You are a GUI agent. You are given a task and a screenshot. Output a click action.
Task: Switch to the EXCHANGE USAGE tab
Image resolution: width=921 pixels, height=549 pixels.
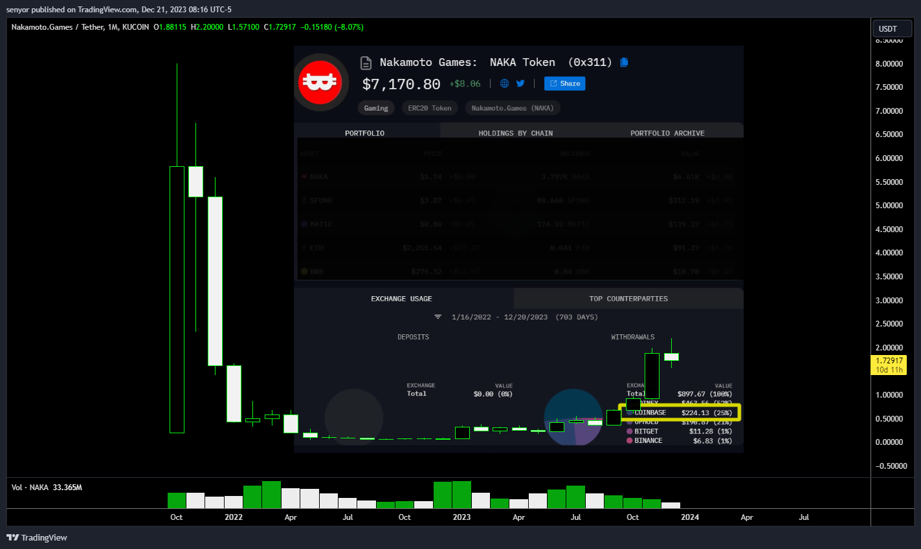pyautogui.click(x=401, y=298)
